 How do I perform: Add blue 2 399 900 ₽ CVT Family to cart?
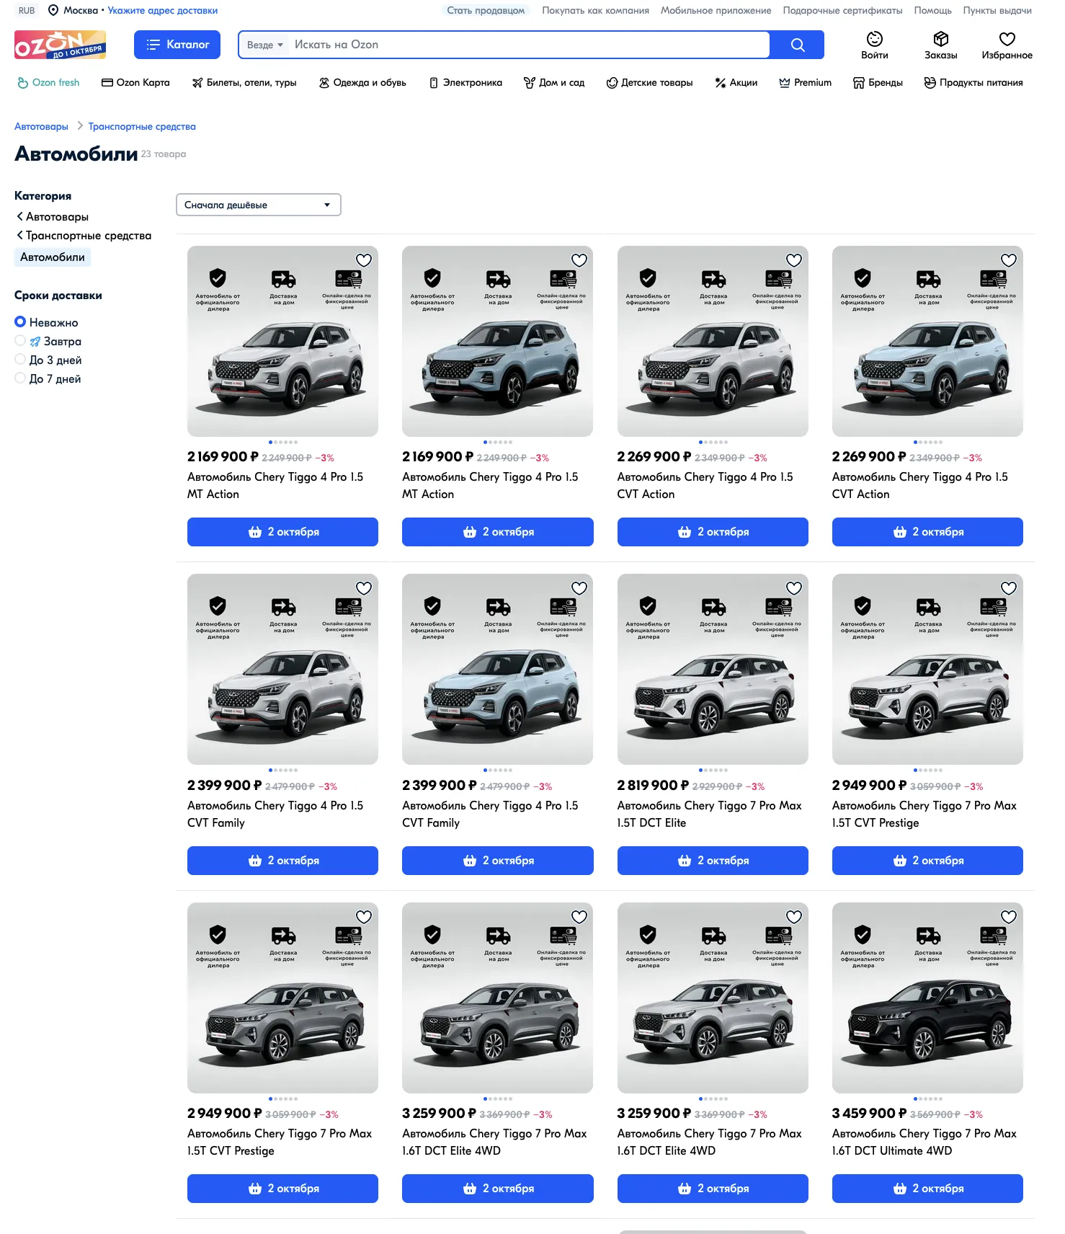pyautogui.click(x=498, y=861)
